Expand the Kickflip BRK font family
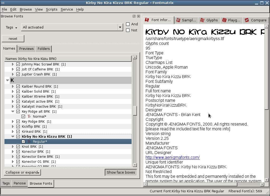270x196 pixels. tap(13, 126)
